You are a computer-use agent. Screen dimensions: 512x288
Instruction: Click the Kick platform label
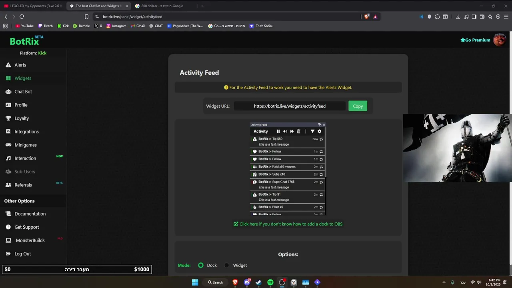coord(42,53)
